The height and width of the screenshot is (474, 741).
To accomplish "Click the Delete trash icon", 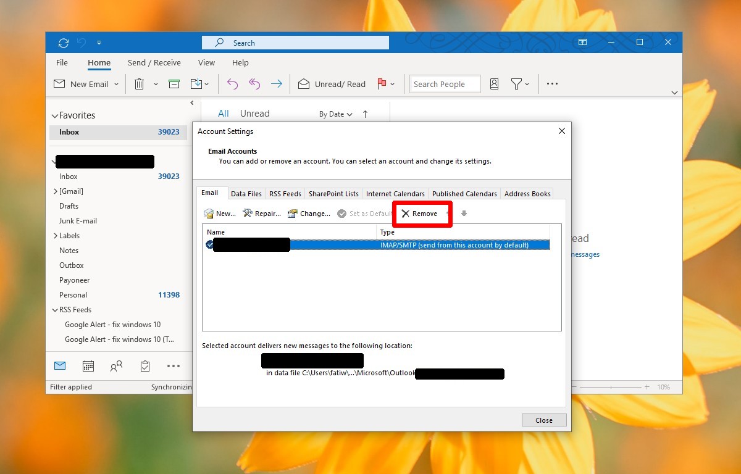I will point(140,84).
